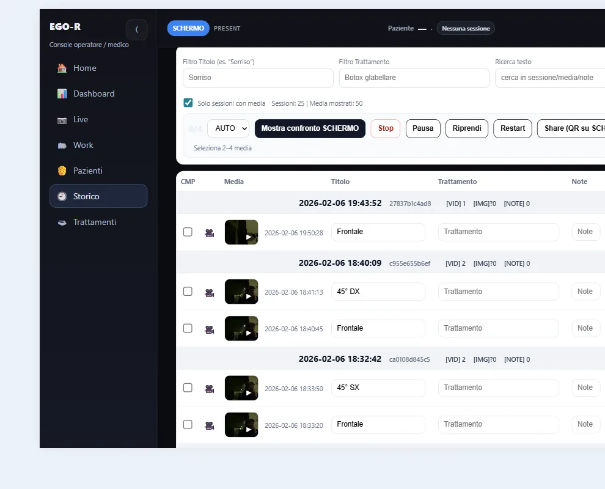Play video thumbnail dated 2026-02-06 18:33:20

tap(241, 425)
